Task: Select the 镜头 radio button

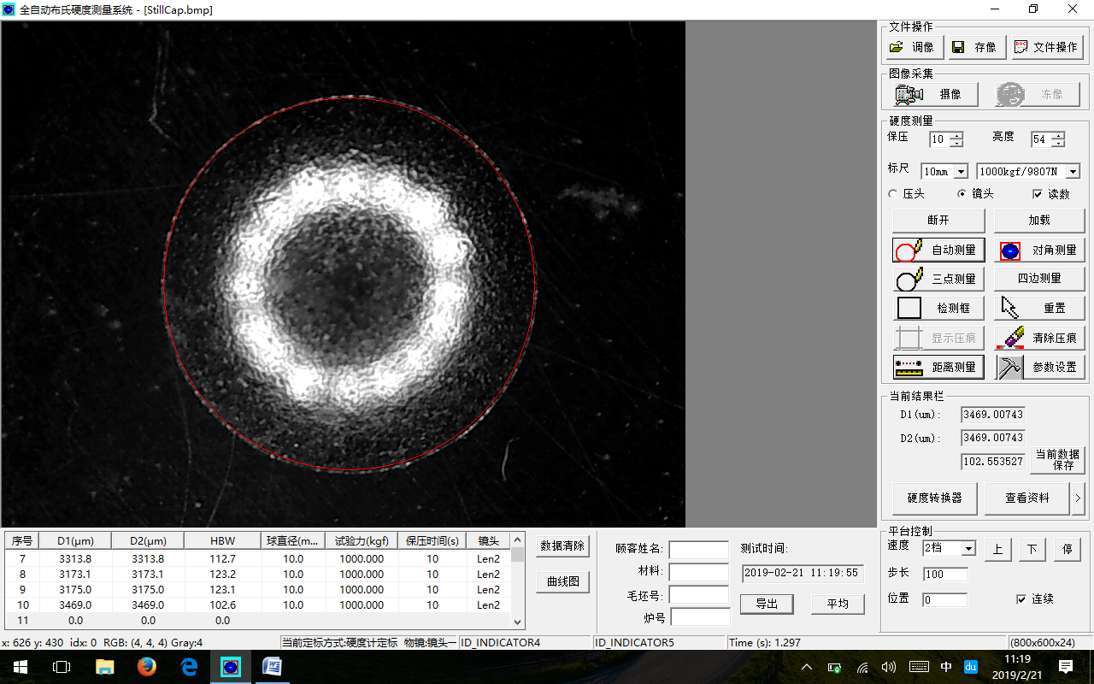Action: [962, 194]
